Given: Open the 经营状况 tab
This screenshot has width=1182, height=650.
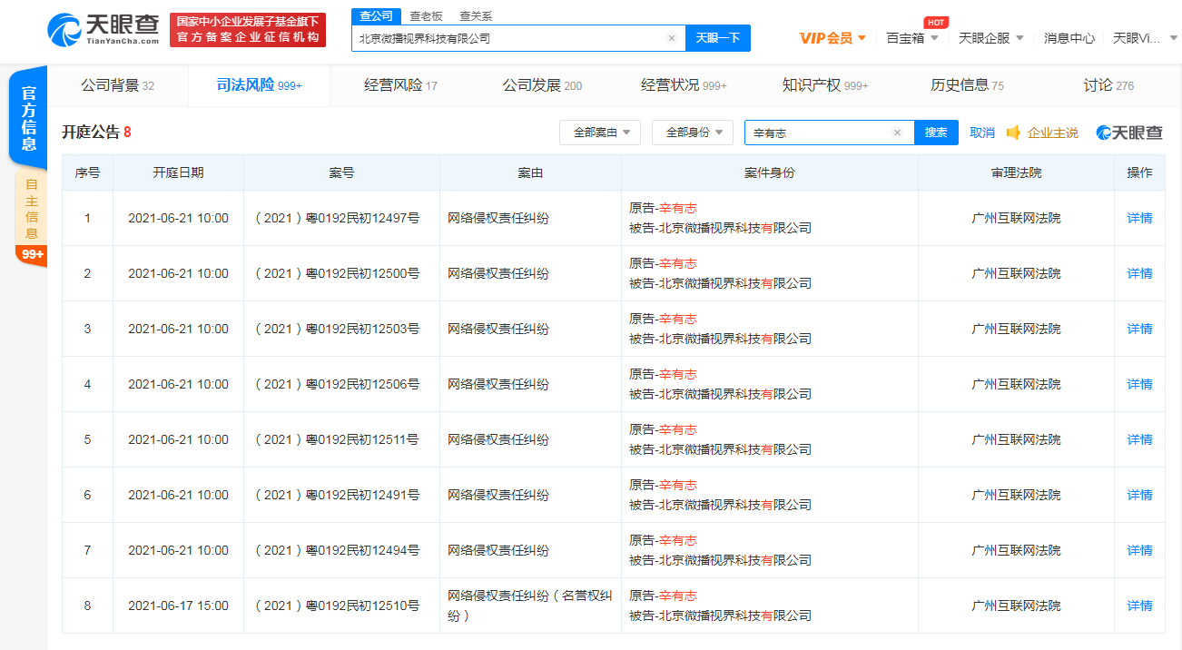Looking at the screenshot, I should [684, 85].
